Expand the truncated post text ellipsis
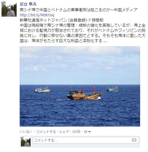The image size is (148, 152). tap(105, 41)
